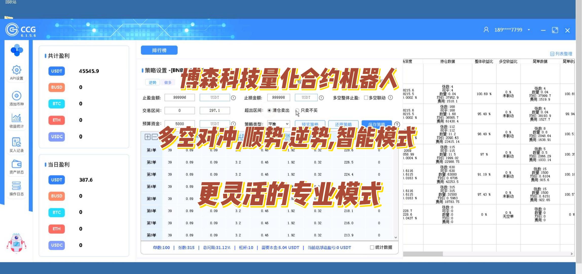Open the 策略类型 dropdown
The image size is (582, 274).
(279, 124)
